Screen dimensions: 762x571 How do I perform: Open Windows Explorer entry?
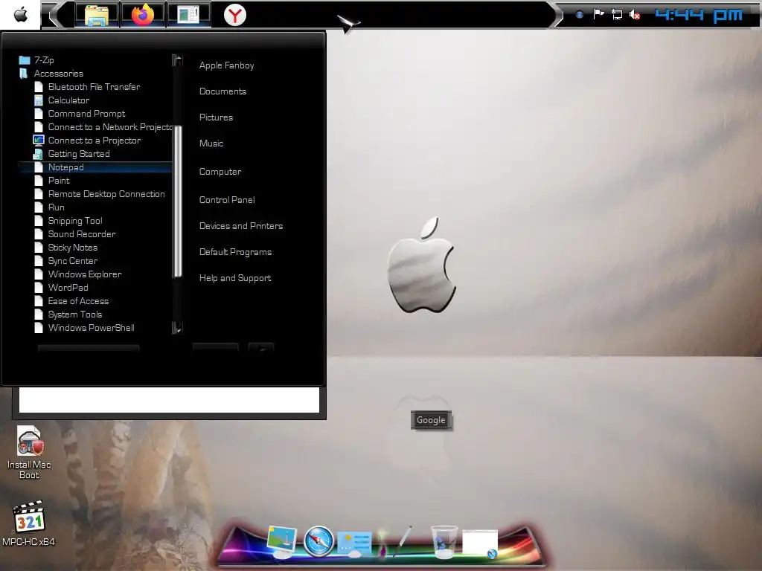click(x=85, y=274)
